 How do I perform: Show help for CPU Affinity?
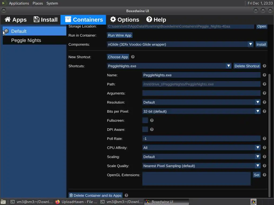click(264, 147)
